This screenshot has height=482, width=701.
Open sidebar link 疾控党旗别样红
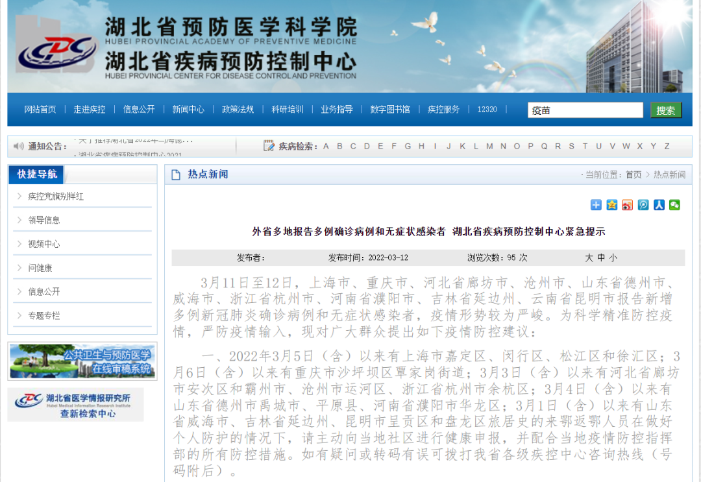(x=56, y=197)
